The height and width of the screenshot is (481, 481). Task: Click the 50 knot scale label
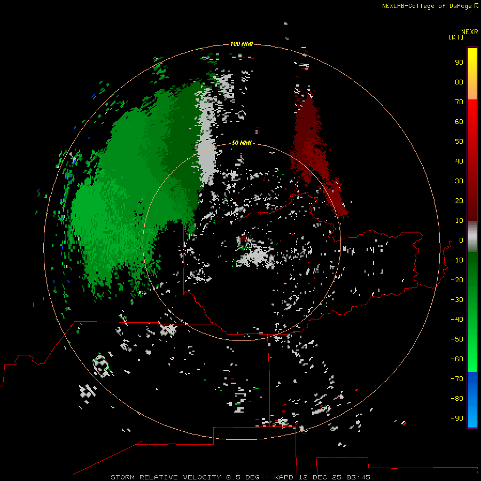point(459,142)
